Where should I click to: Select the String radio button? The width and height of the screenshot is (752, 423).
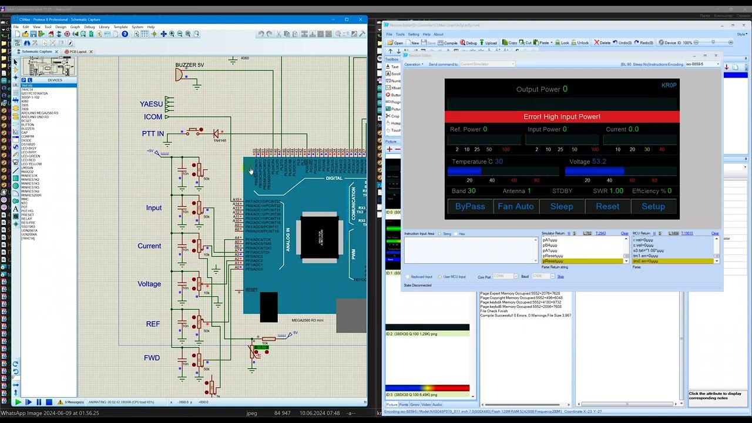click(x=440, y=234)
